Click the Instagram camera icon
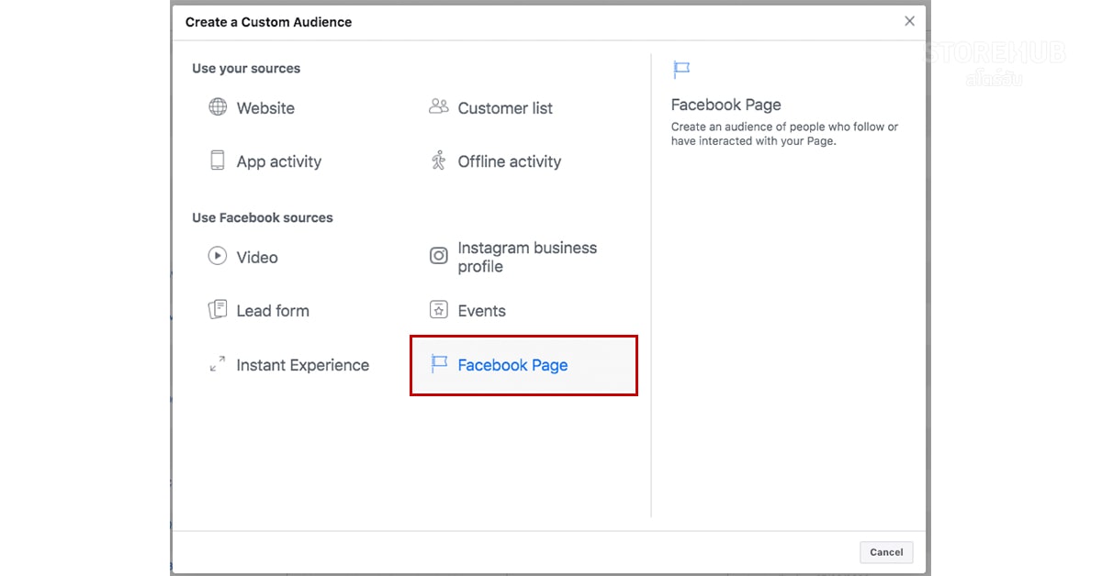Screen dimensions: 1102x576 pos(439,256)
